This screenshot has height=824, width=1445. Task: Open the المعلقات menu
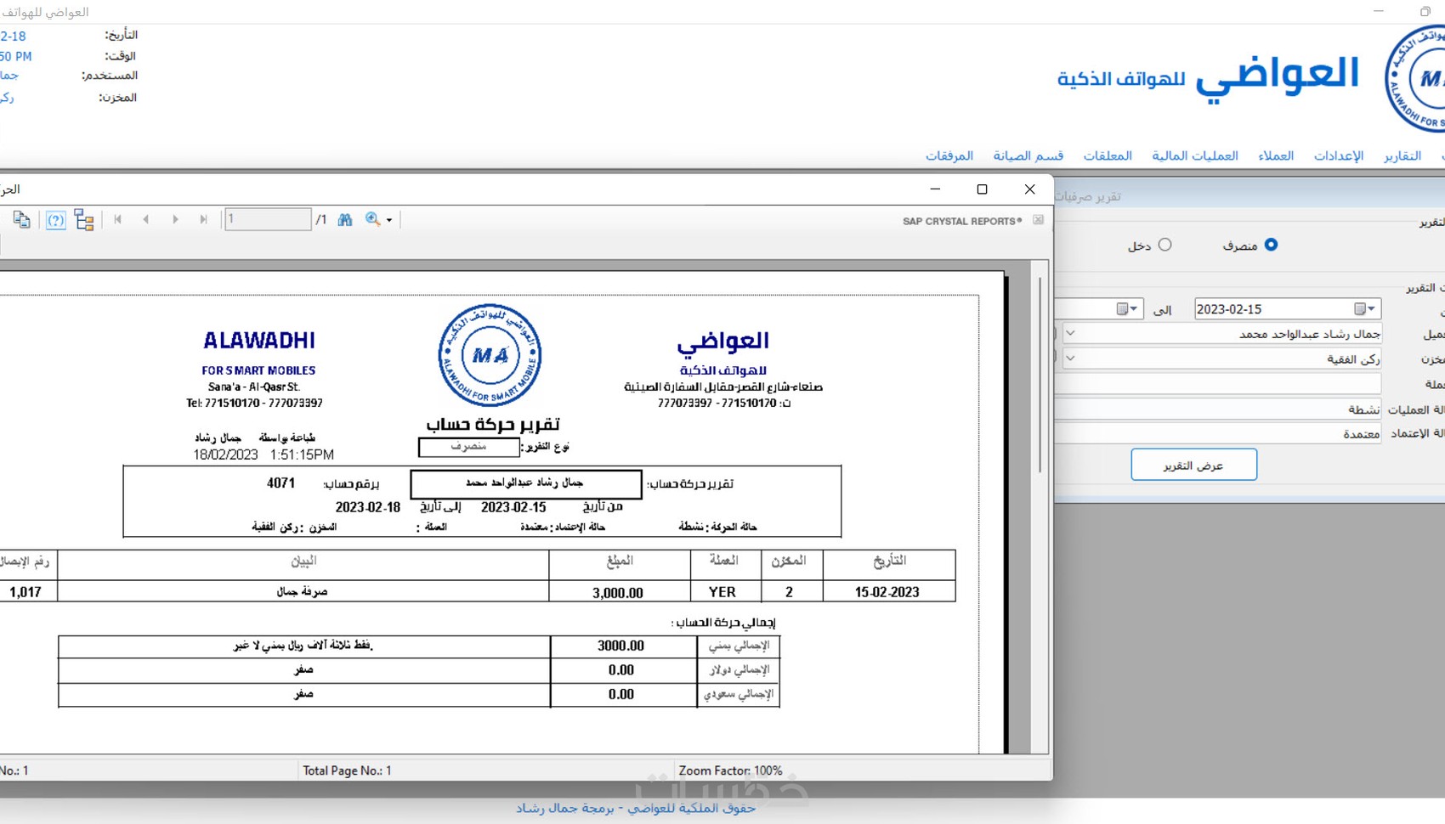pyautogui.click(x=1108, y=155)
